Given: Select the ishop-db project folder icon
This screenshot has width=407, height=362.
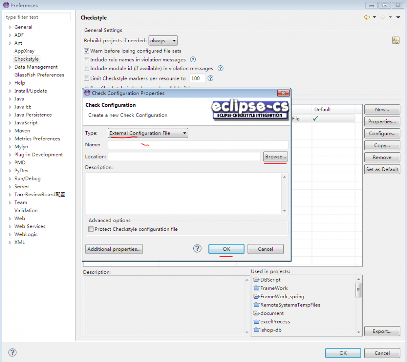Looking at the screenshot, I should click(x=256, y=330).
